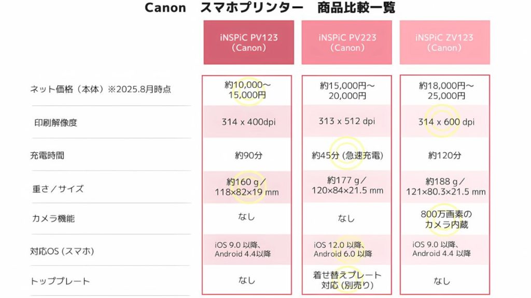
Task: Select the 約160 g / 118×82×19 mm cell
Action: [247, 187]
